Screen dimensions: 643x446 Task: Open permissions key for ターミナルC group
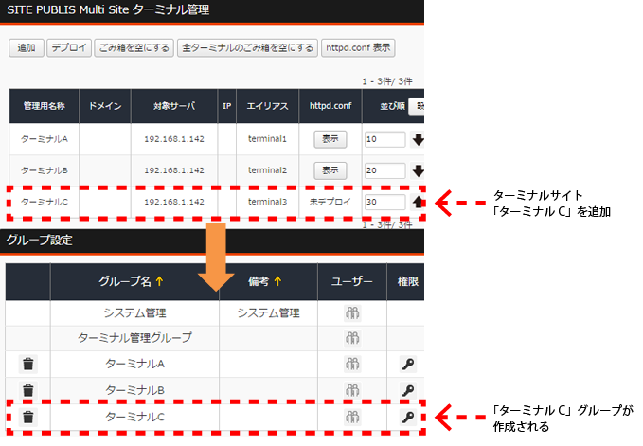click(x=408, y=418)
